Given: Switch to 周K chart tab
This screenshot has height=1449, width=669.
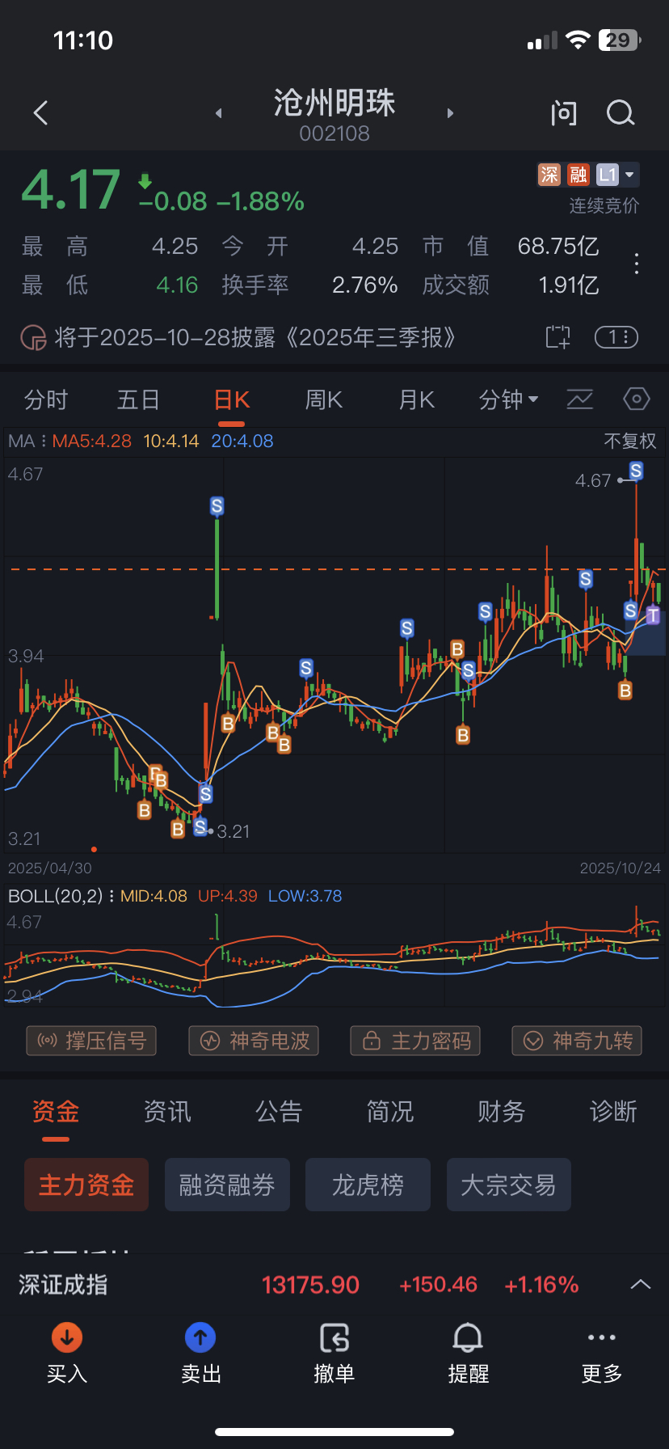Looking at the screenshot, I should point(324,400).
